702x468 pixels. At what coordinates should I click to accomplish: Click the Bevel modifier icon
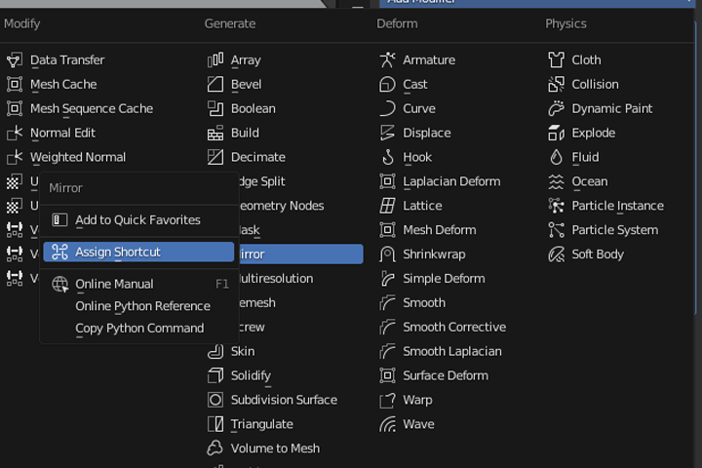(x=215, y=84)
